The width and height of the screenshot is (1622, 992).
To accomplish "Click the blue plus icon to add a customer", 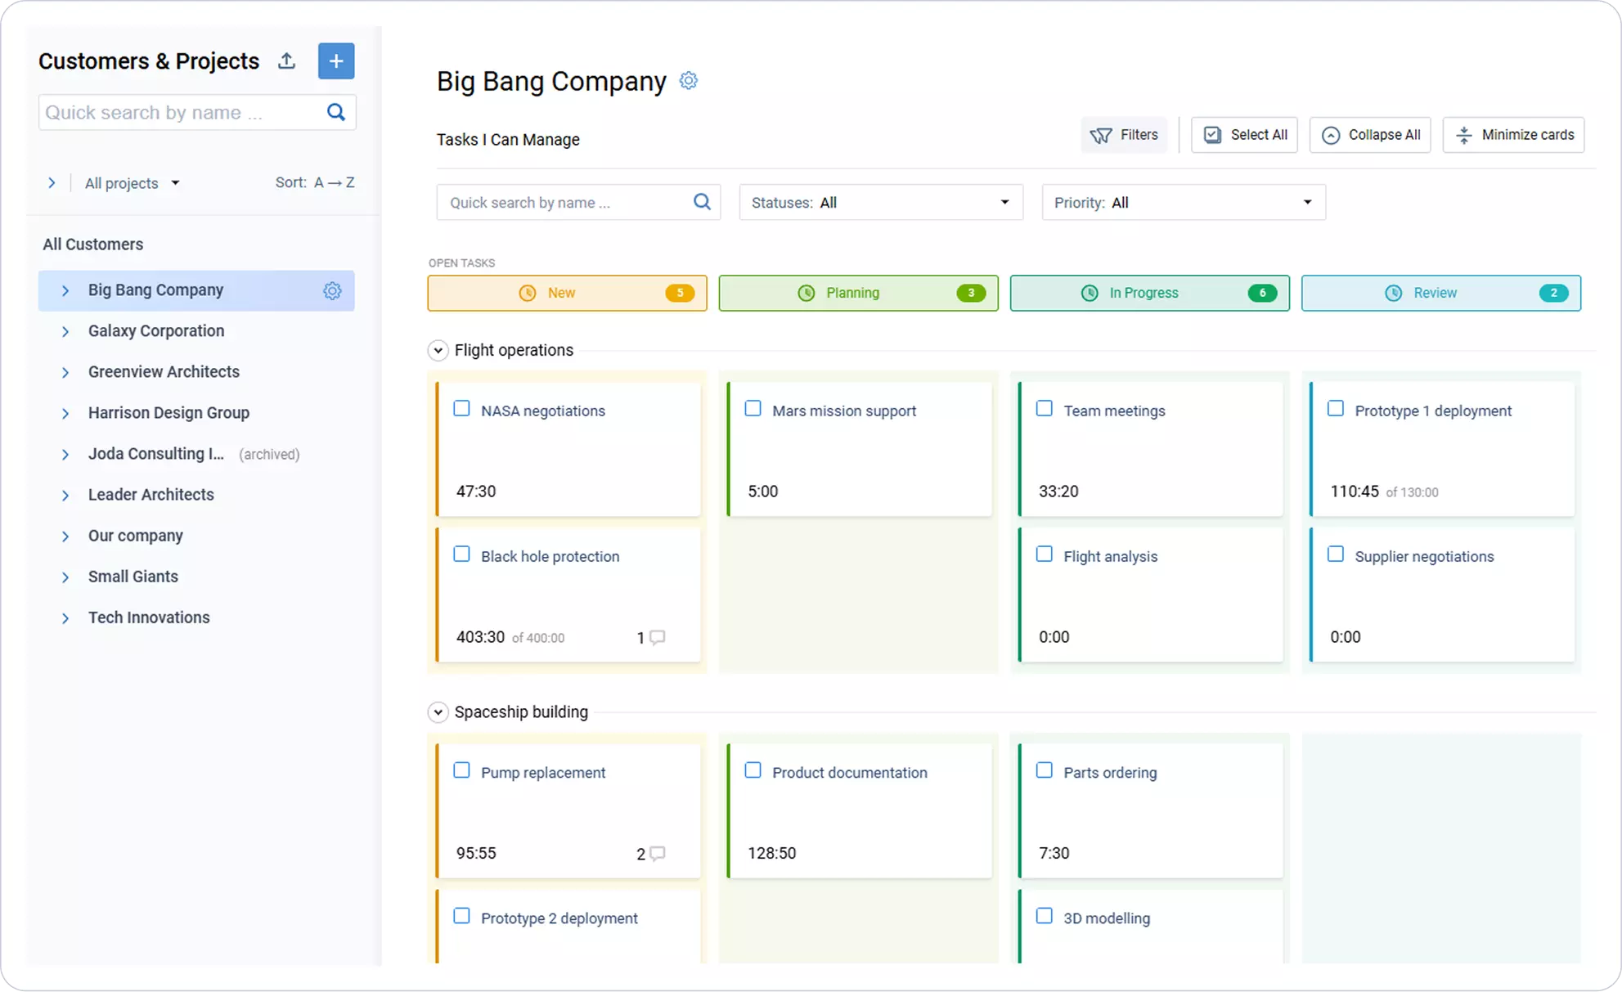I will coord(335,61).
